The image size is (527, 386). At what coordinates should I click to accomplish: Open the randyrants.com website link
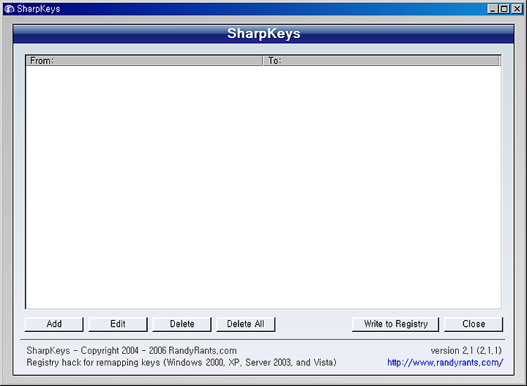tap(445, 363)
